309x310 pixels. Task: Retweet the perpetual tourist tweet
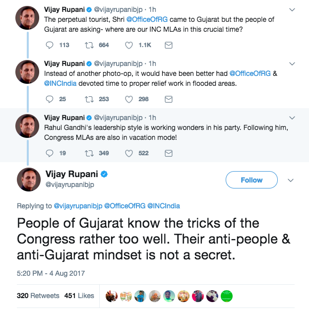pos(90,45)
